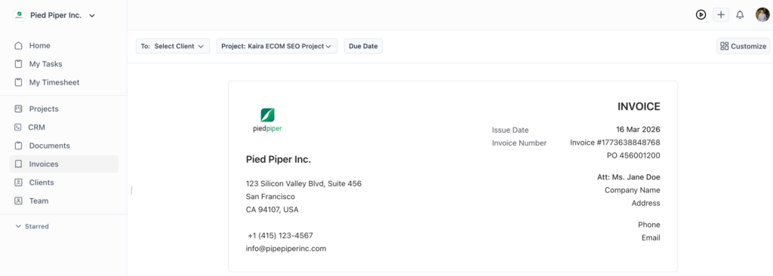Click the Customize button
773x276 pixels.
point(743,46)
